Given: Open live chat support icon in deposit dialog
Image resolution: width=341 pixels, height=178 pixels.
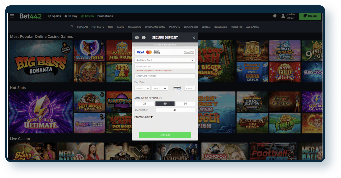Looking at the screenshot, I should [137, 37].
